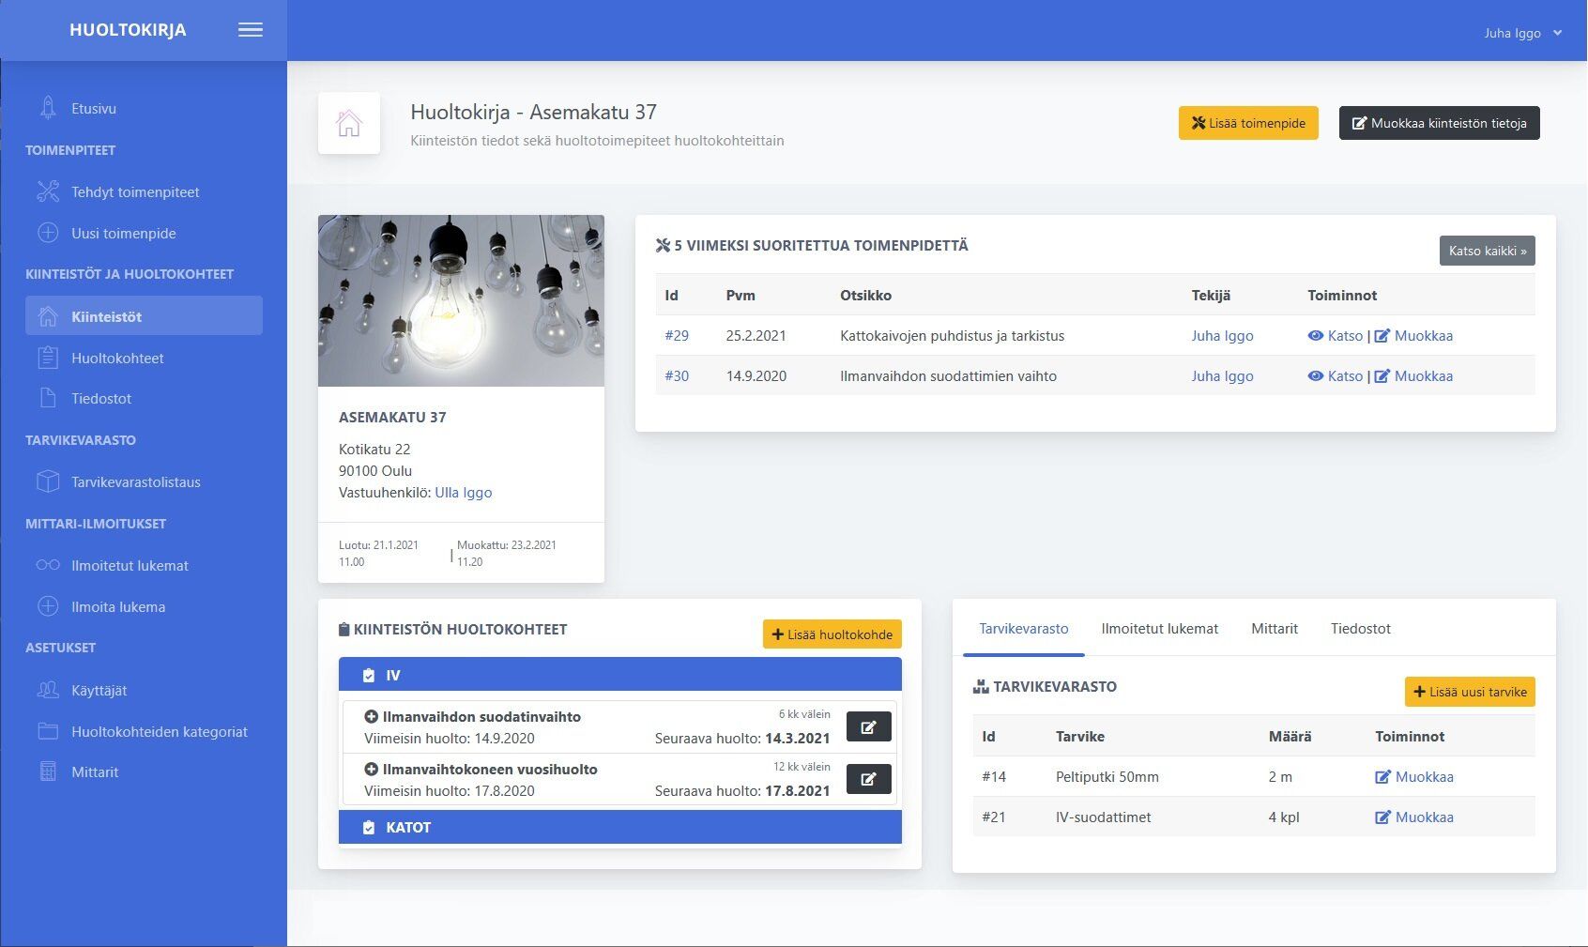Click the rocket icon beside Etusivu
This screenshot has width=1588, height=947.
click(x=48, y=108)
